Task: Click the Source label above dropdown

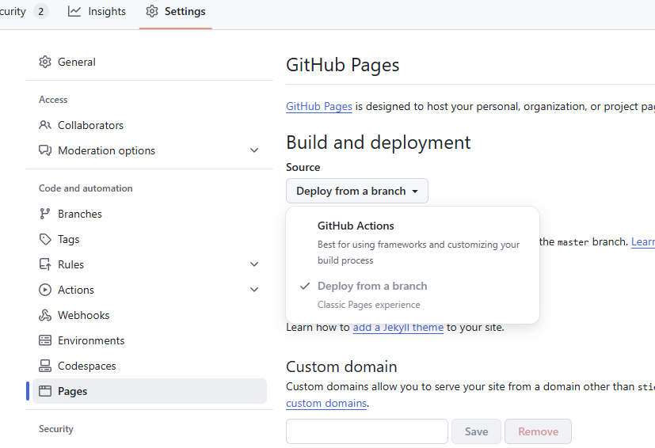Action: tap(303, 168)
